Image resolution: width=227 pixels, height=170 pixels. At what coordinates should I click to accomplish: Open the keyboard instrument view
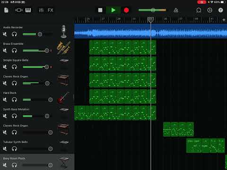[28, 10]
